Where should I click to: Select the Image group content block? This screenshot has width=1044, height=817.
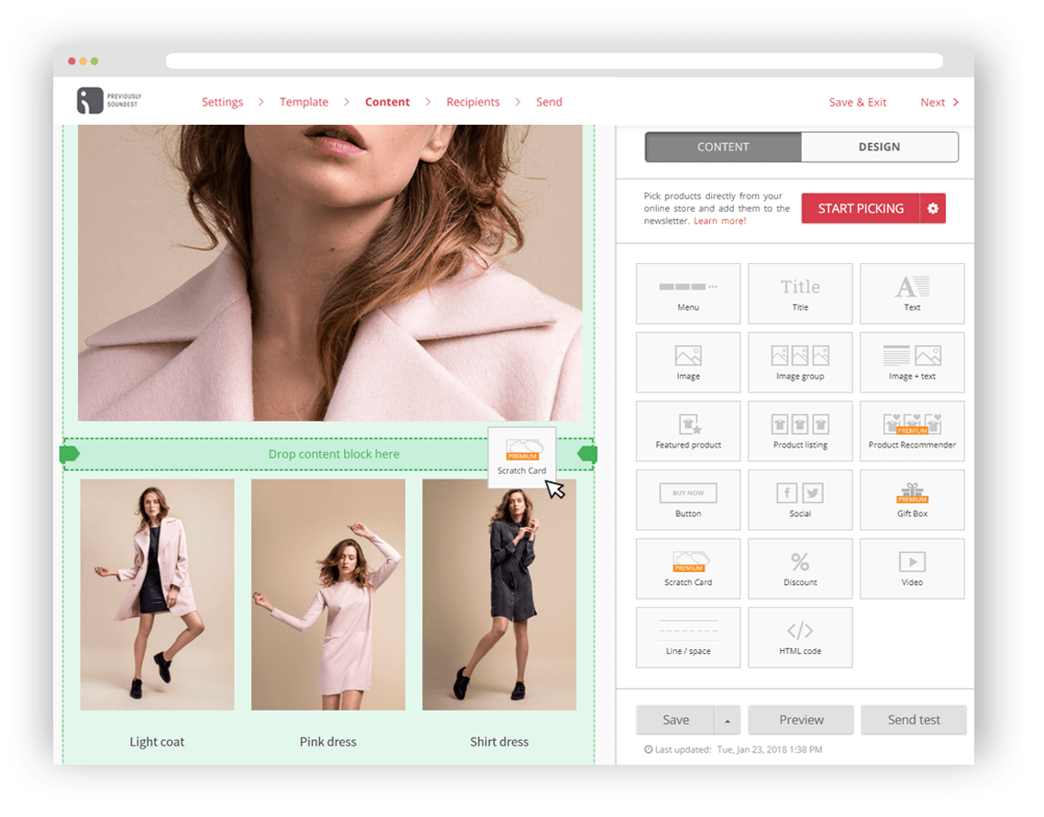tap(800, 362)
